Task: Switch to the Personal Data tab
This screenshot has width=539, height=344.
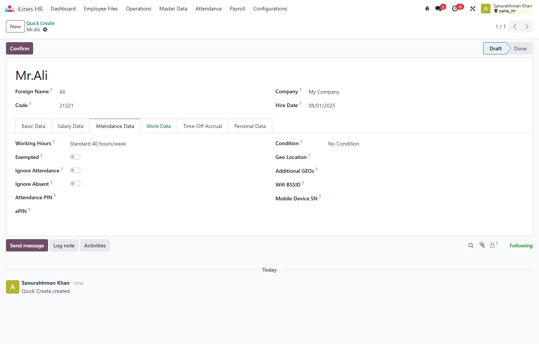Action: [x=250, y=126]
